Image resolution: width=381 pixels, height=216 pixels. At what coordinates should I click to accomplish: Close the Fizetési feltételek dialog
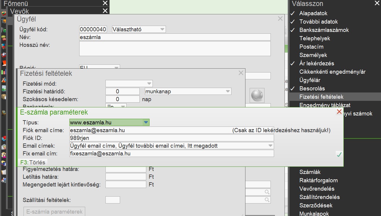point(241,73)
